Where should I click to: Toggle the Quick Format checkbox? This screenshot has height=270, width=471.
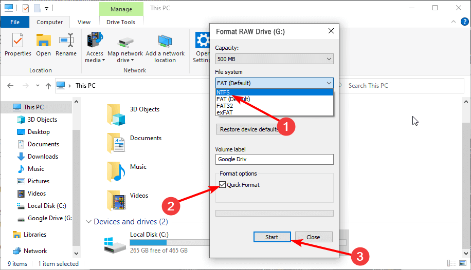222,184
